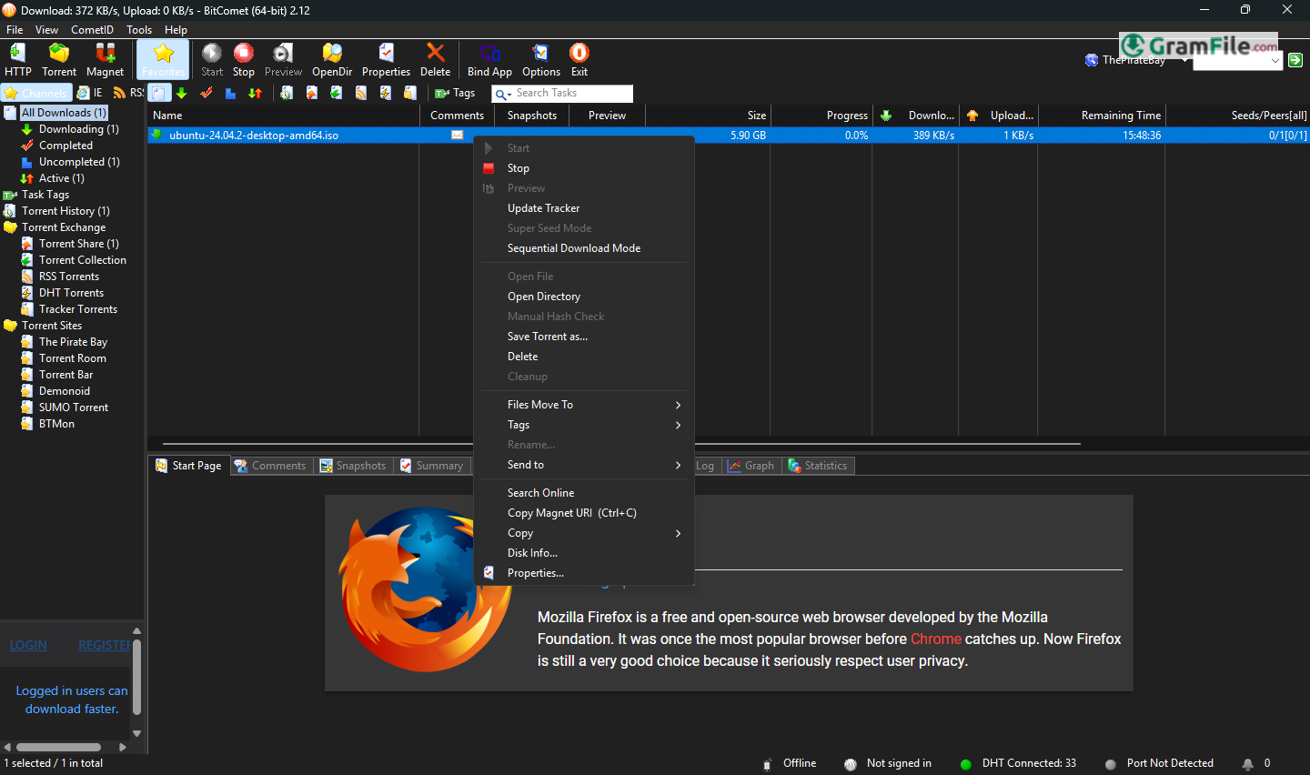Image resolution: width=1310 pixels, height=775 pixels.
Task: Open The Pirate Bay site entry
Action: coord(73,342)
